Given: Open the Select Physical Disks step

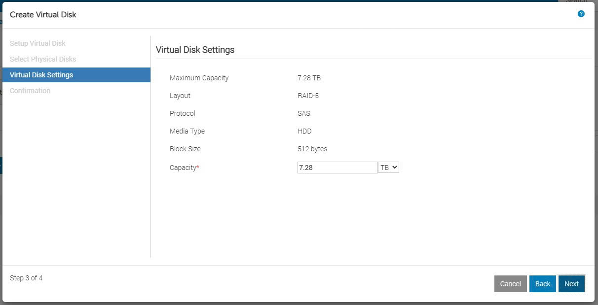Looking at the screenshot, I should click(x=43, y=59).
